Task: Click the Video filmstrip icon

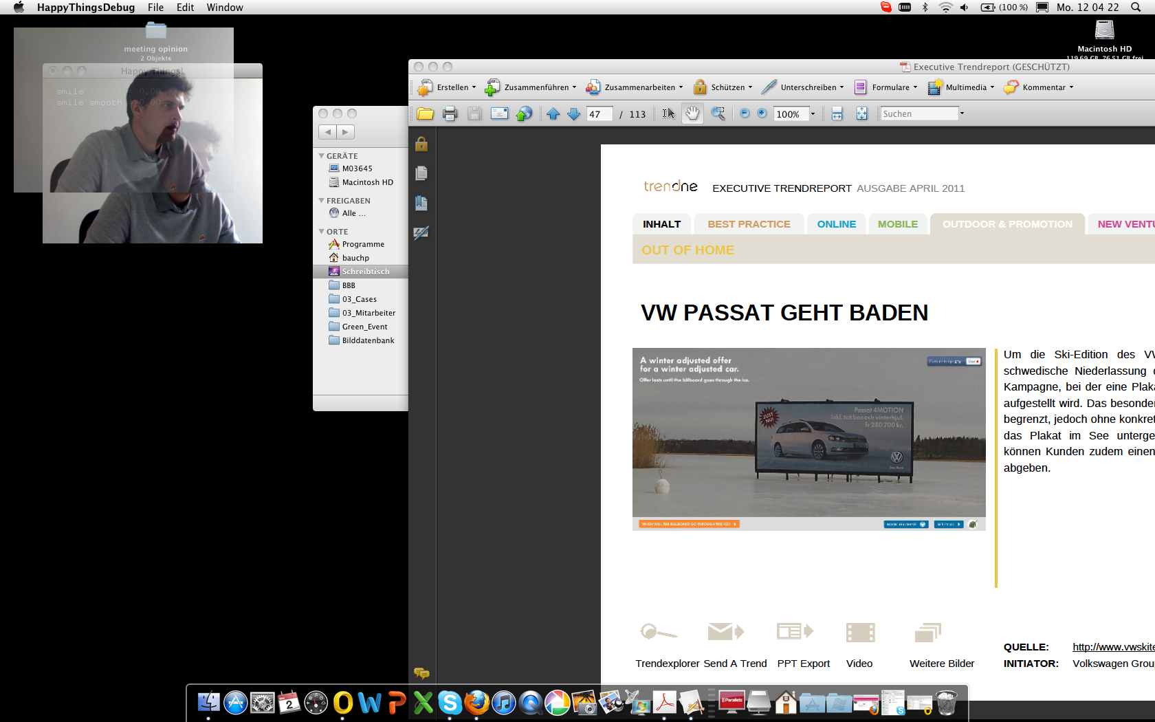Action: click(x=860, y=632)
